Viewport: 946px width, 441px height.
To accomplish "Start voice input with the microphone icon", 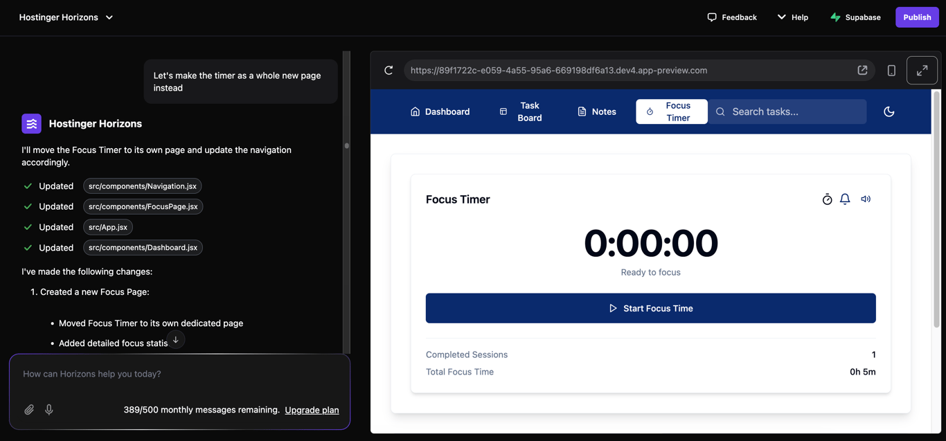I will 48,409.
